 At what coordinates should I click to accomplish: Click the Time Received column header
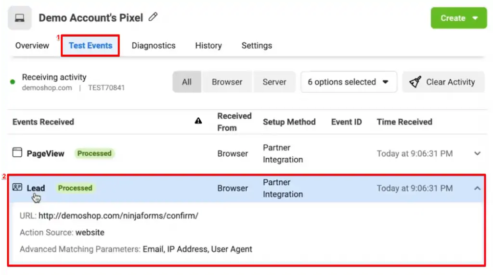pos(404,122)
